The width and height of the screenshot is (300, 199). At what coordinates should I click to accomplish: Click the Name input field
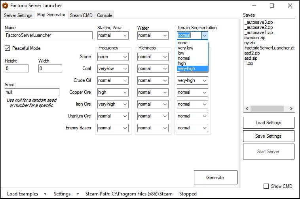[49, 35]
